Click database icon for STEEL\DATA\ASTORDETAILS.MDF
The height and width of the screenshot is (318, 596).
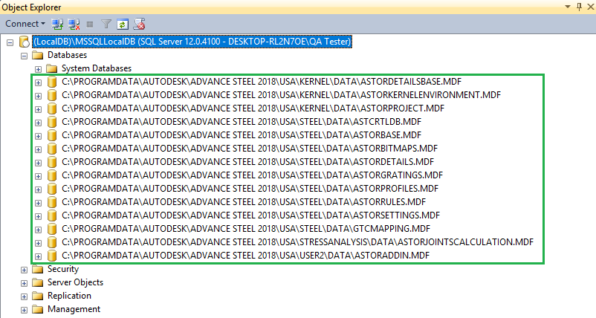point(52,162)
